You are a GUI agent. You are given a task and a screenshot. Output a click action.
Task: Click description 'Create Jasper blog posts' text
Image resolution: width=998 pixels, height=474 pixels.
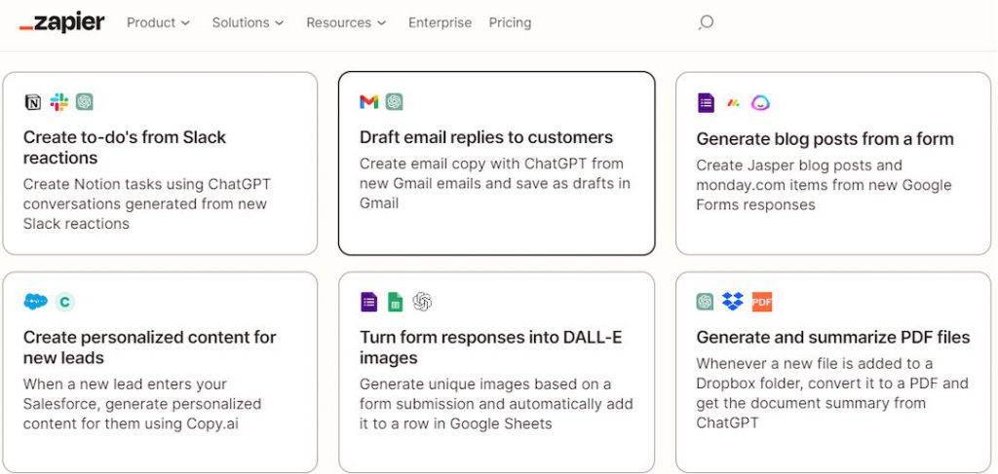click(x=785, y=165)
